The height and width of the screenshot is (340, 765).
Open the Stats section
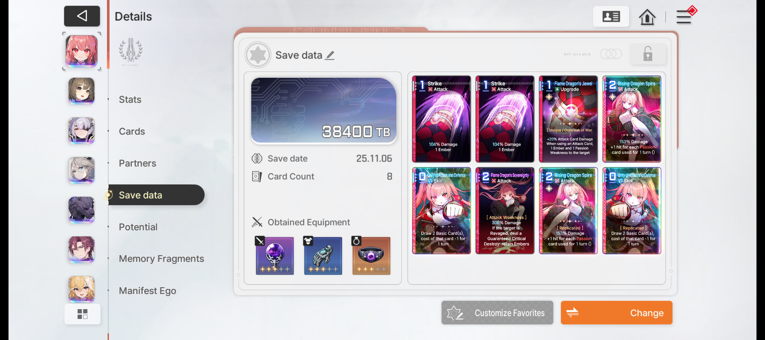click(x=130, y=99)
